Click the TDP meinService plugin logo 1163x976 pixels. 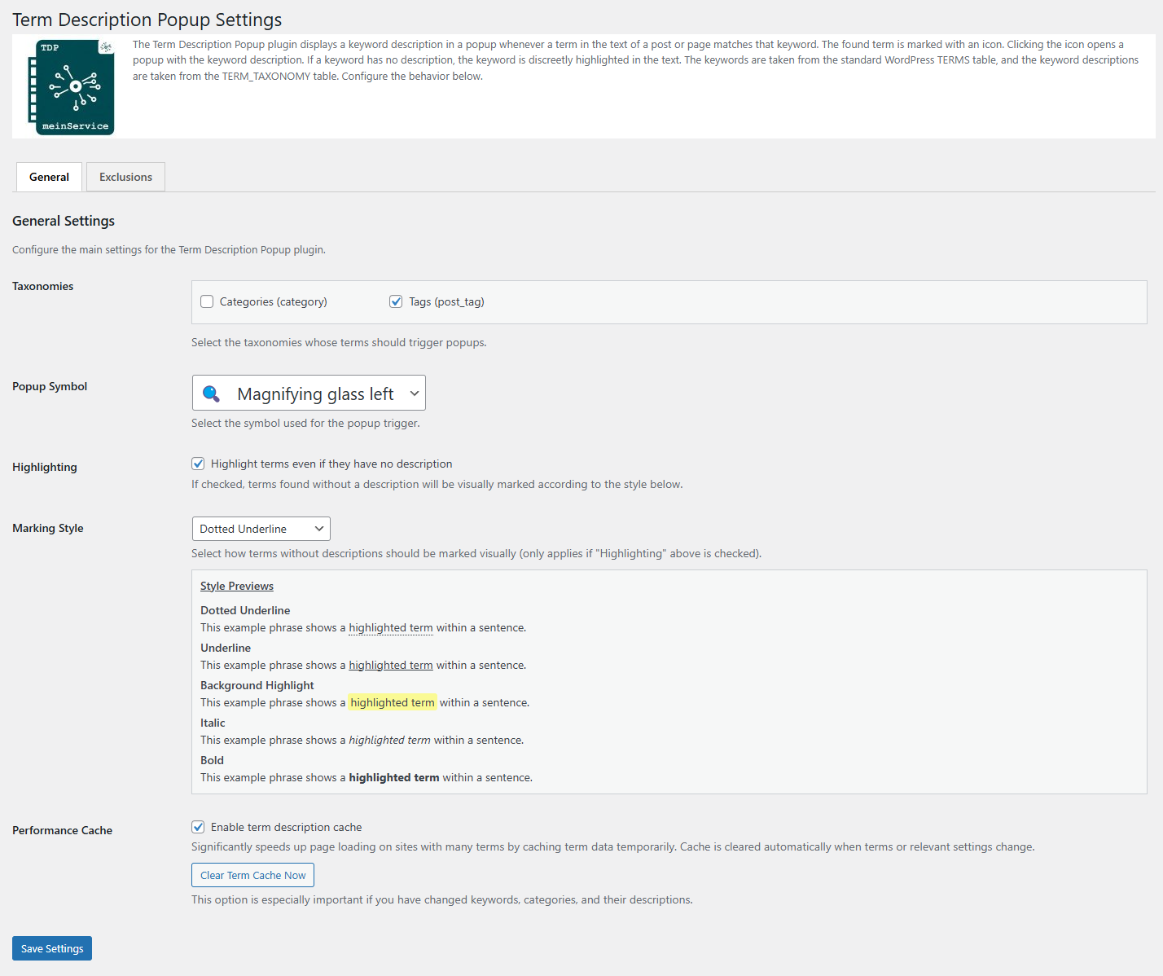(72, 87)
